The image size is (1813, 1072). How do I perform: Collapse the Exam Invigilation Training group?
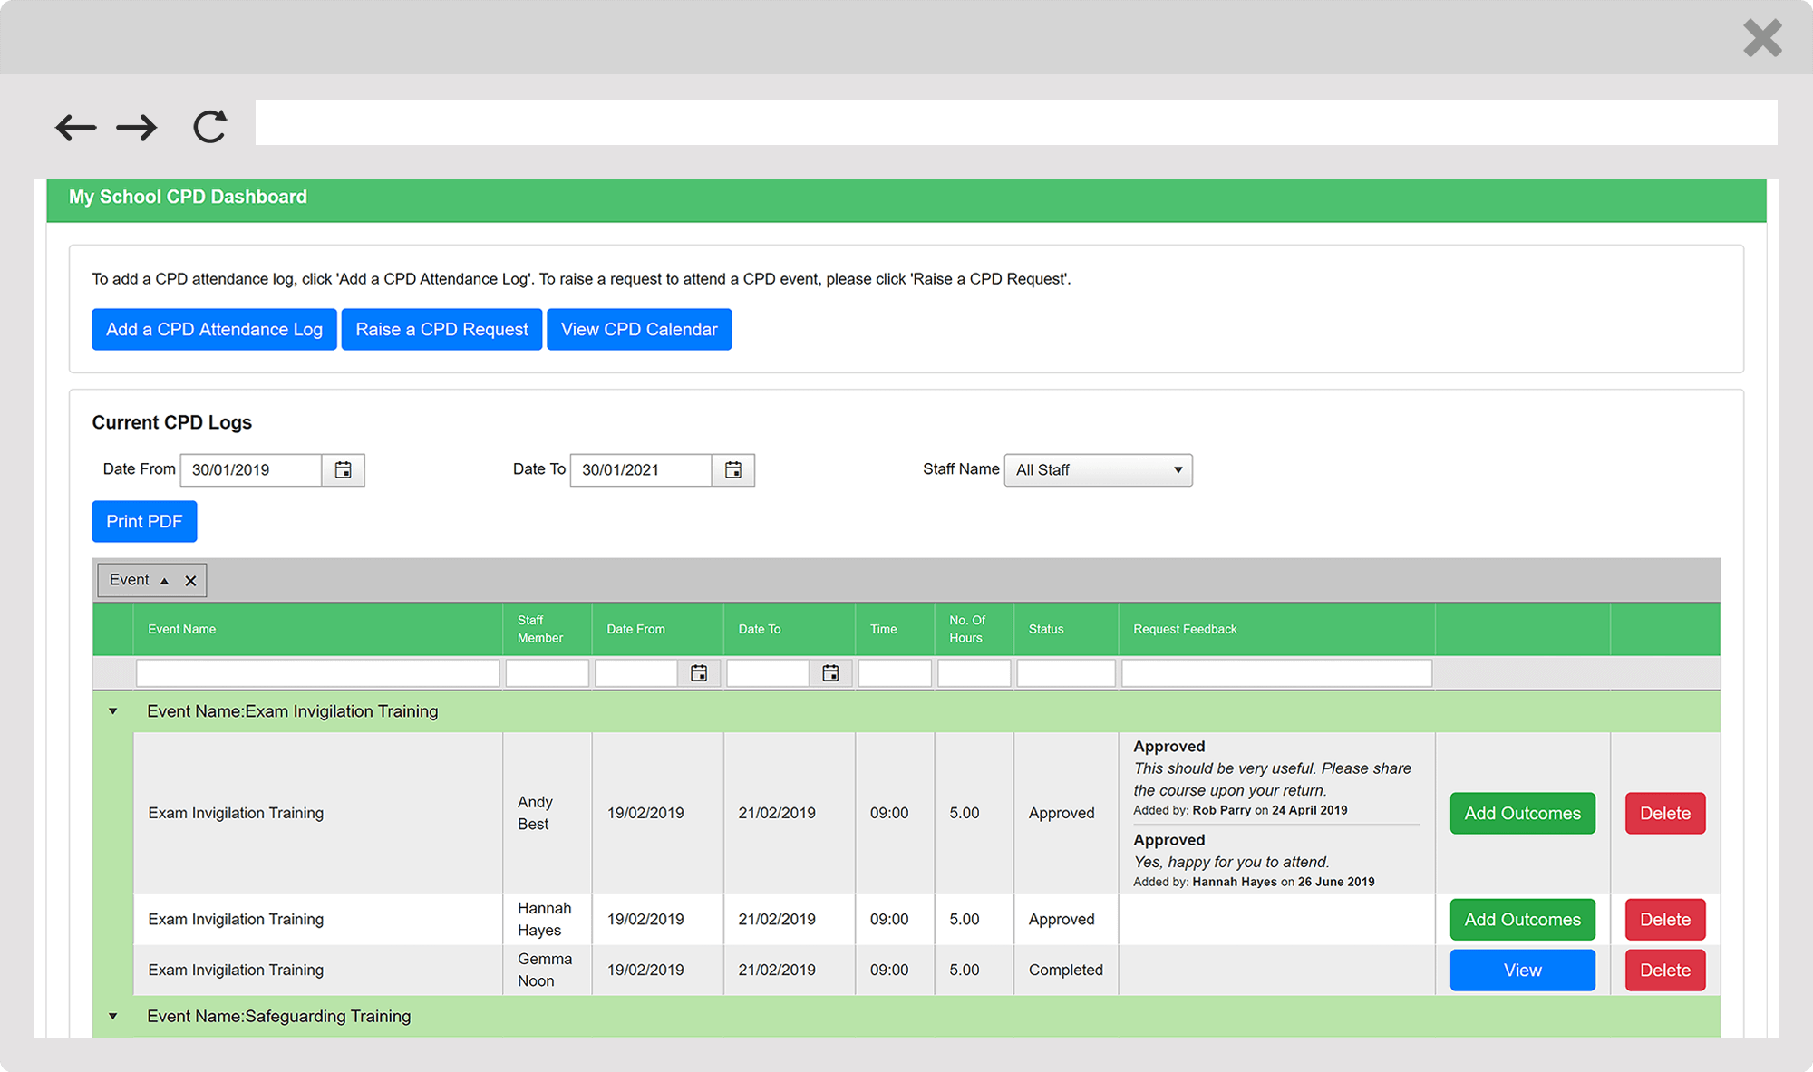113,711
